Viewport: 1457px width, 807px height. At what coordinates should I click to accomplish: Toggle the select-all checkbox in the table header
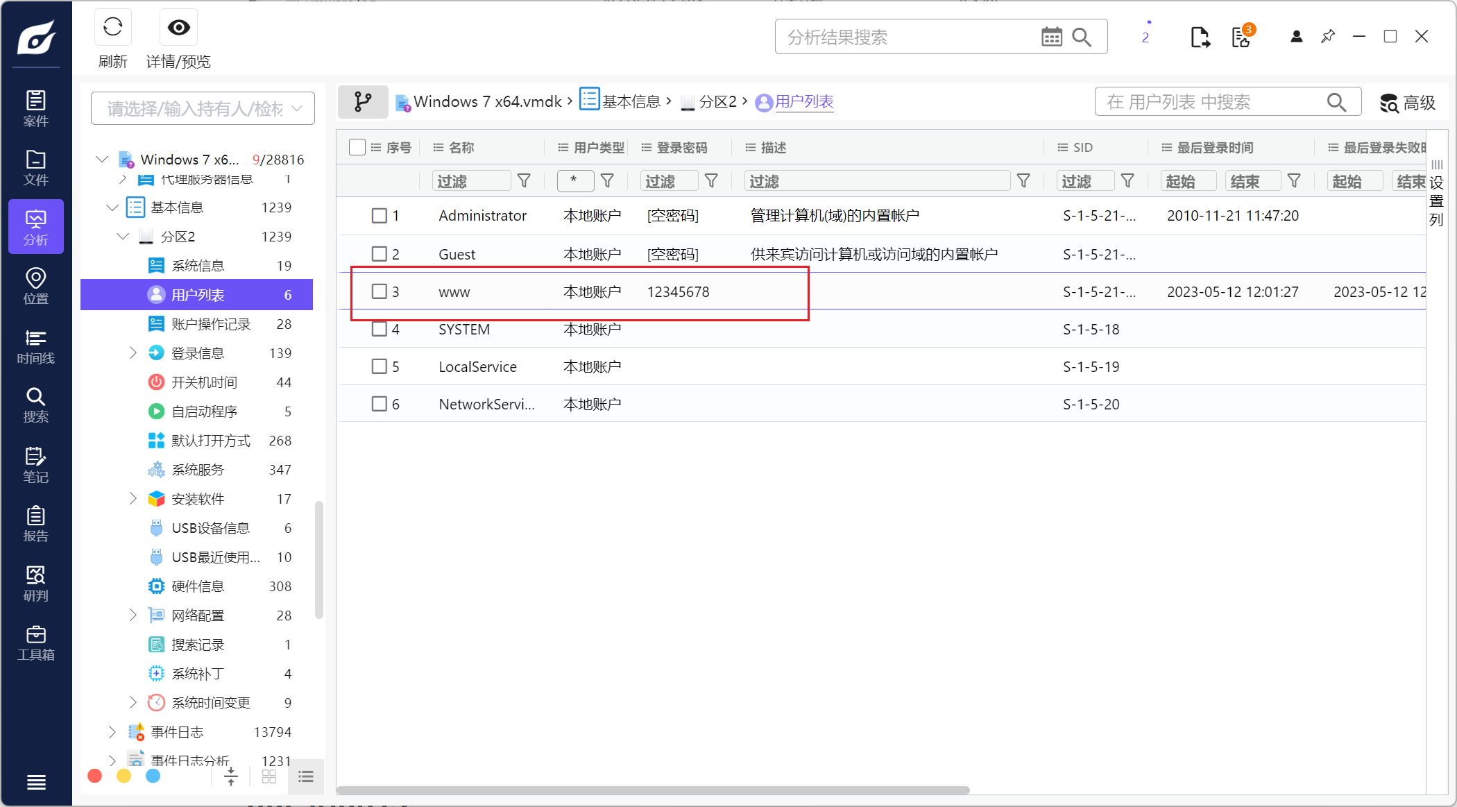(357, 147)
